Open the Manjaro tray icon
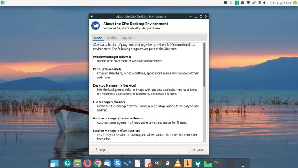Screen dimensions: 298x168 236,3
